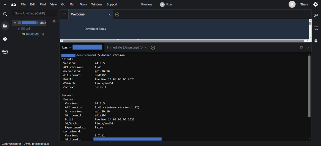Image resolution: width=321 pixels, height=146 pixels.
Task: Open the Find menu
Action: pos(43,4)
